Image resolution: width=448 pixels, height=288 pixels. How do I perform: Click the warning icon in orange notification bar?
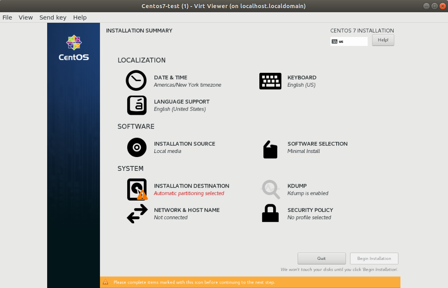[105, 282]
